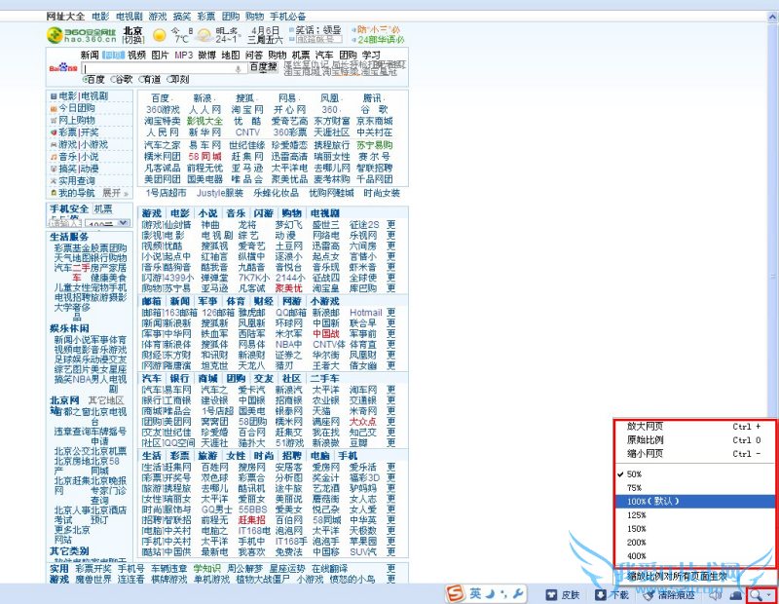Click the 实用查询 tools icon in sidebar
779x604 pixels.
click(x=54, y=181)
